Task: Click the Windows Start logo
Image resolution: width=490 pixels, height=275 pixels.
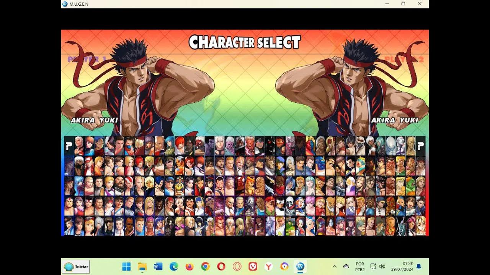Action: tap(127, 267)
